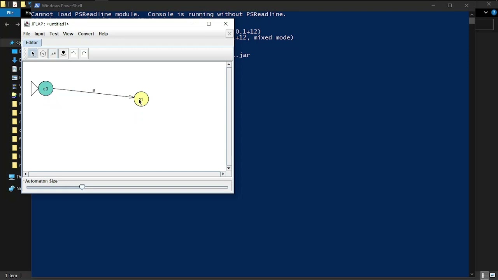Maximize the JFLAP window
The image size is (498, 280).
209,24
